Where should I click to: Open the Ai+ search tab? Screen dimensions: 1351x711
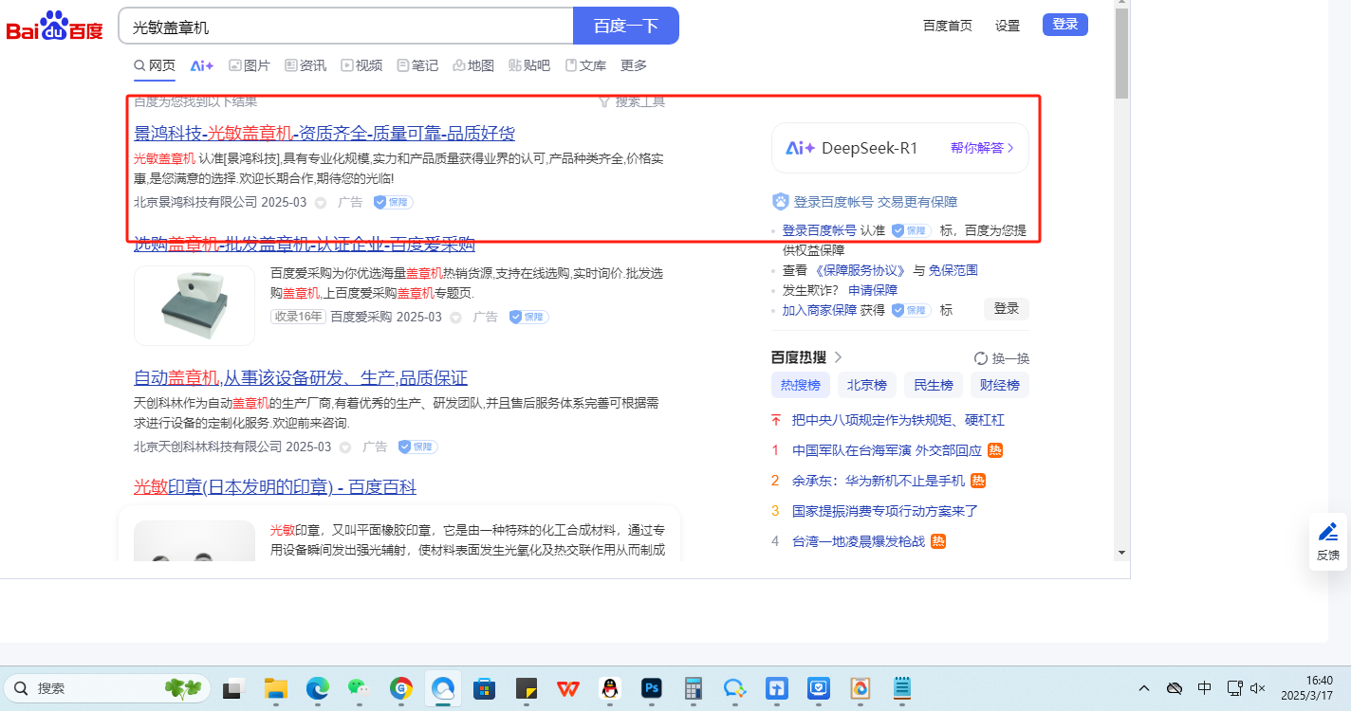(201, 65)
